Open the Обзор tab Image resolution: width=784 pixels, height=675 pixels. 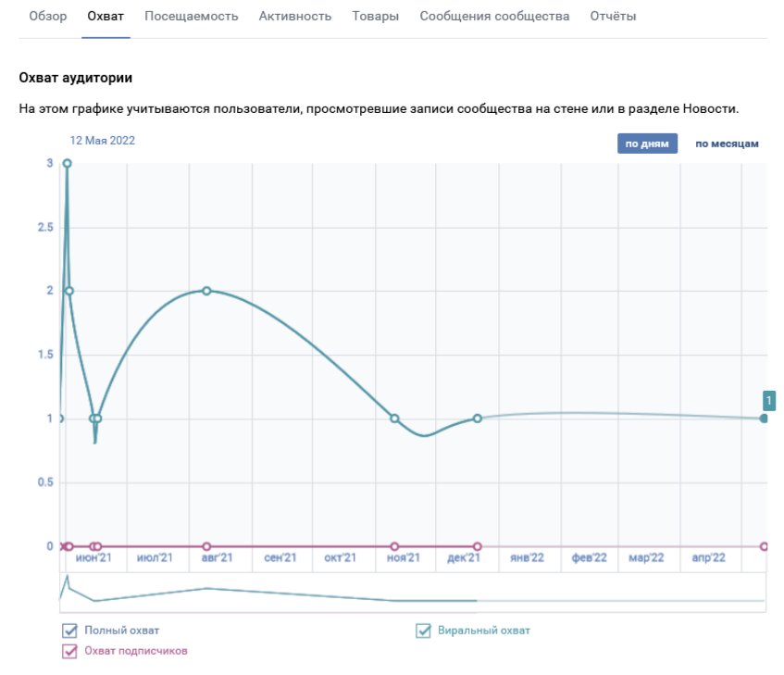click(x=47, y=17)
